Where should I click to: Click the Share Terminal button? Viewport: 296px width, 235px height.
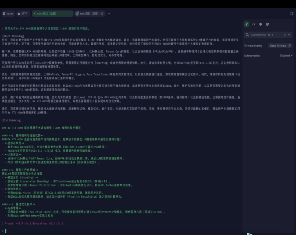point(280,46)
